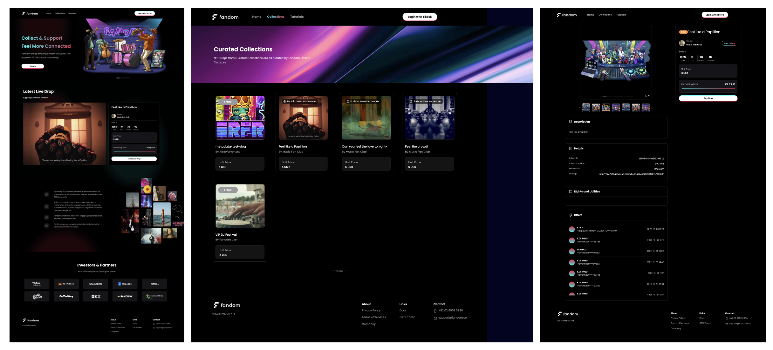The height and width of the screenshot is (350, 773).
Task: Open the Feel the crowd! collection card image
Action: tap(430, 118)
